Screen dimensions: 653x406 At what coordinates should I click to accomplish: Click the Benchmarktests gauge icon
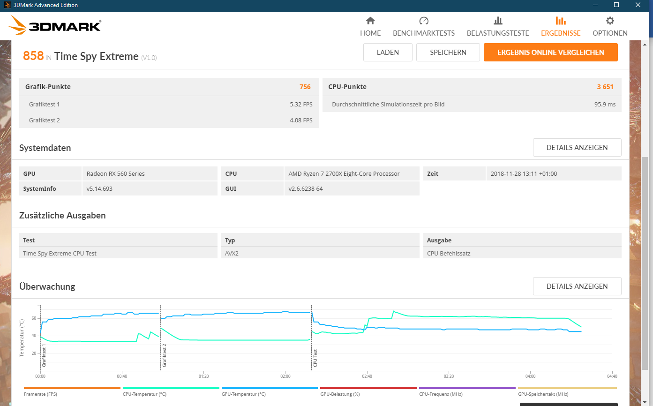pos(424,21)
